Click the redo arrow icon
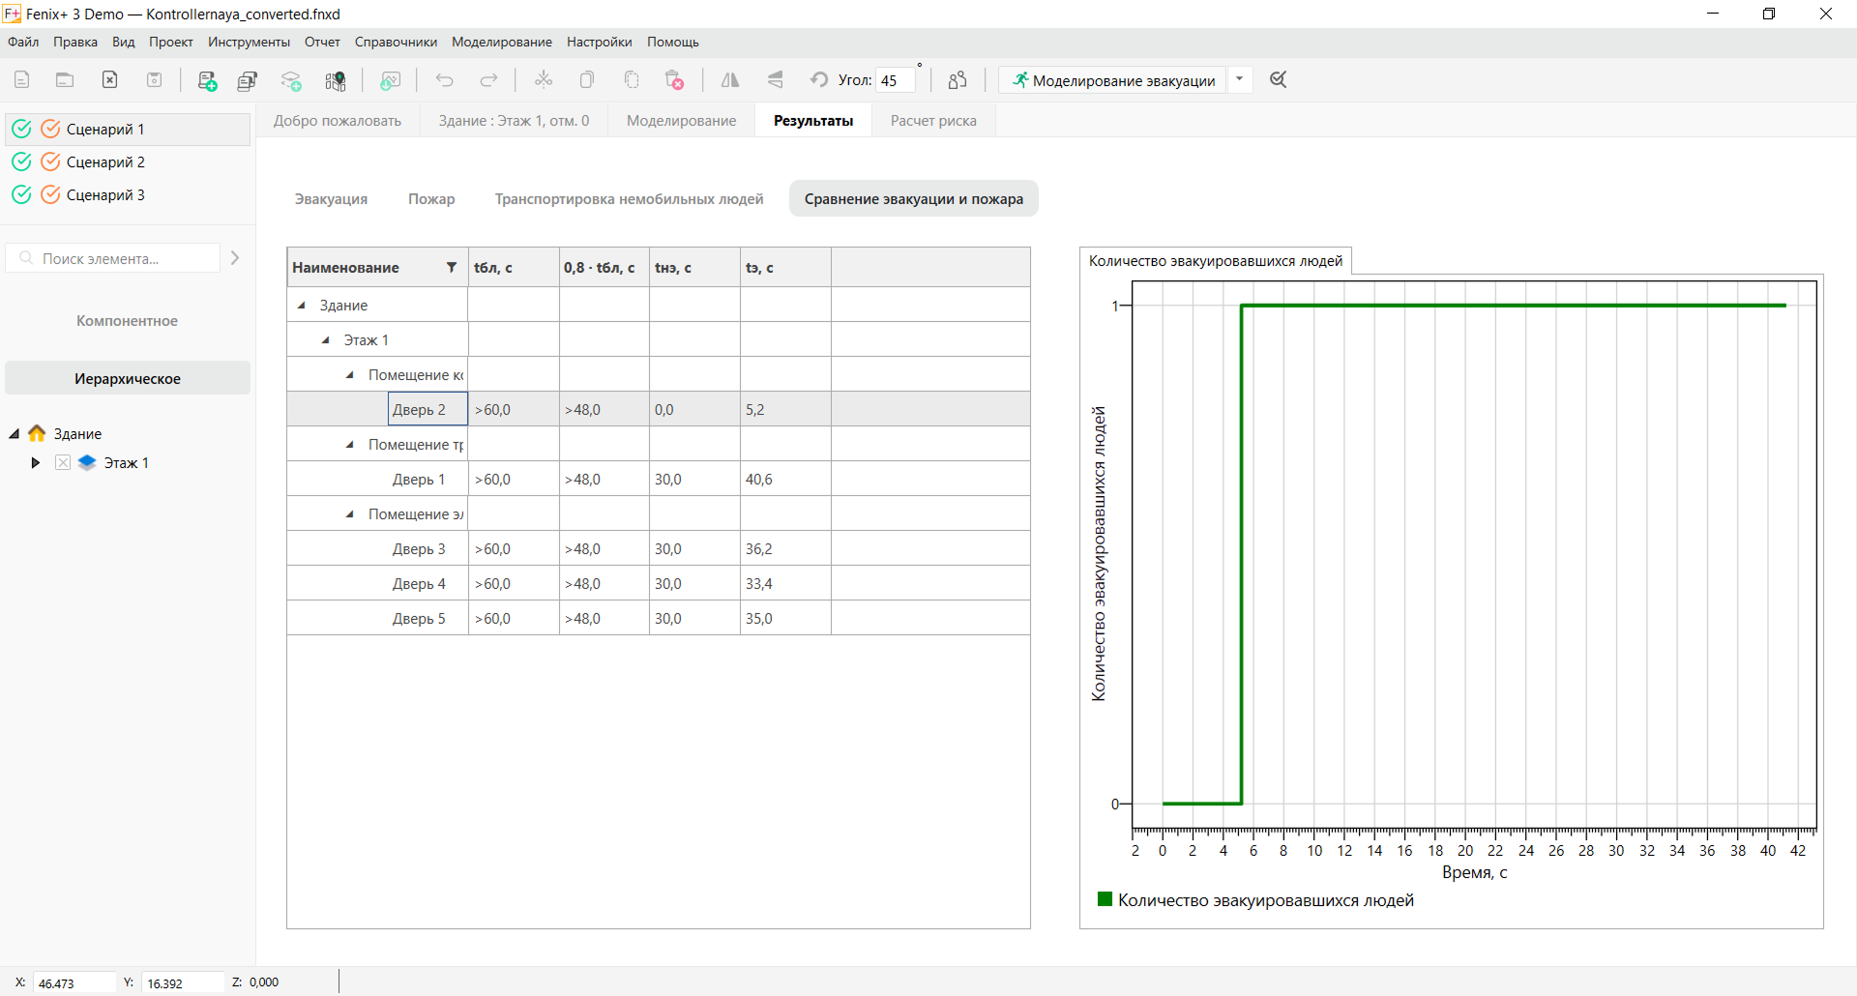 [489, 80]
